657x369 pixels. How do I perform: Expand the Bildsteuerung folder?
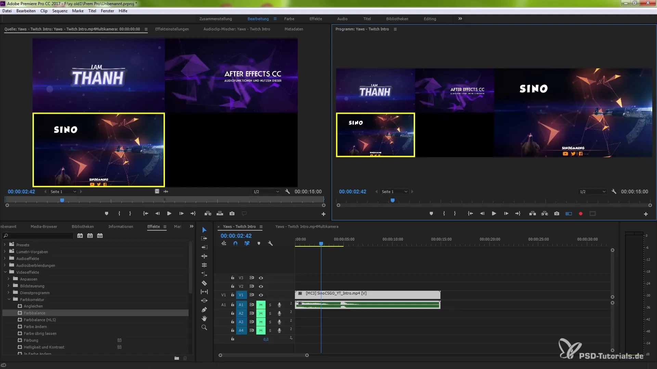9,286
